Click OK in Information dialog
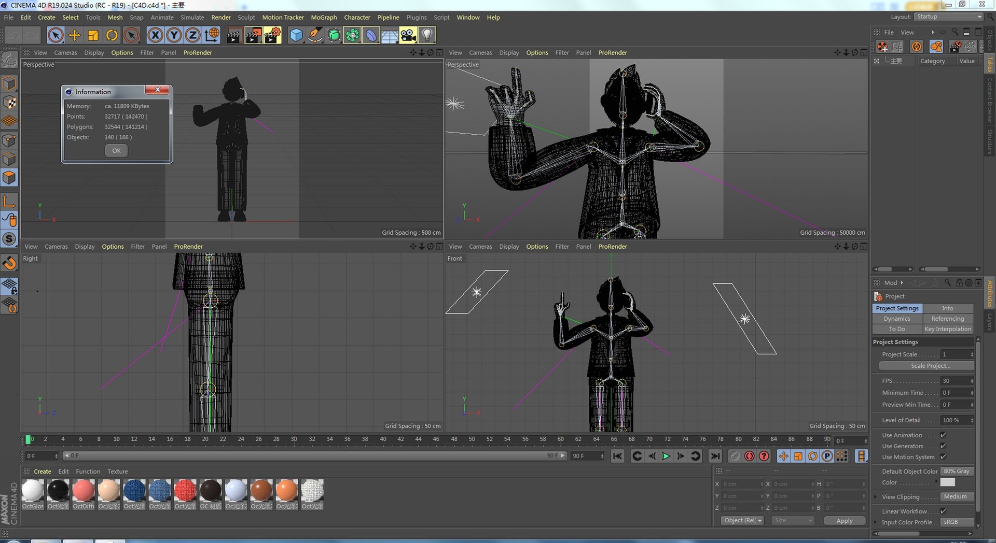The image size is (996, 543). pos(116,151)
